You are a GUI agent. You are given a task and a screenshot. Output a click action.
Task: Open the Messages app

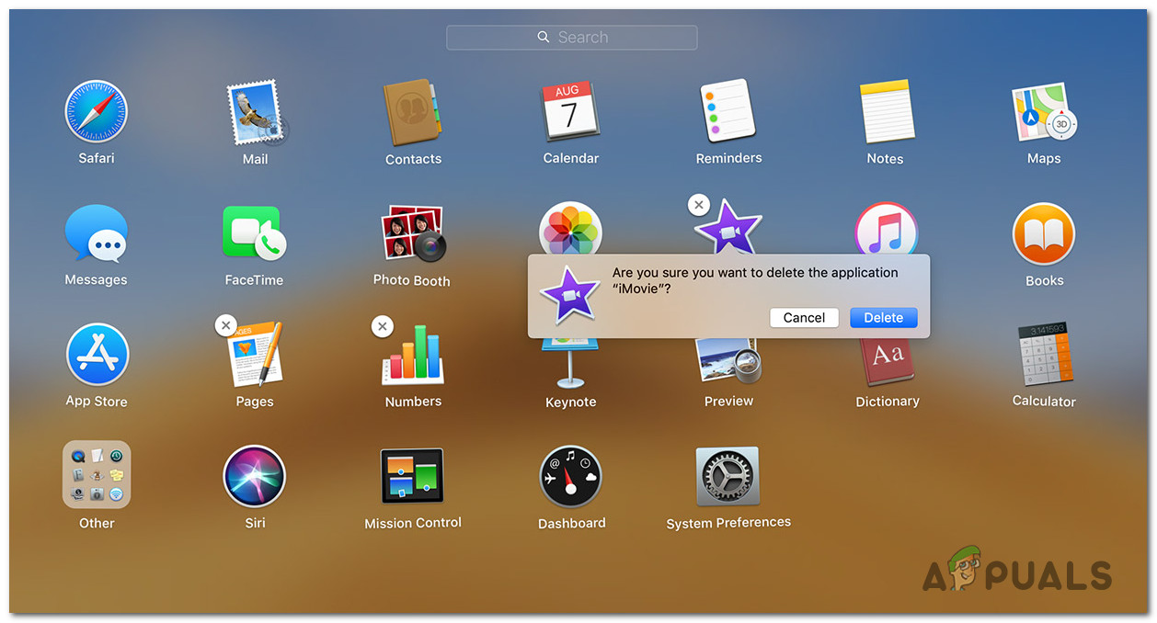click(x=97, y=233)
